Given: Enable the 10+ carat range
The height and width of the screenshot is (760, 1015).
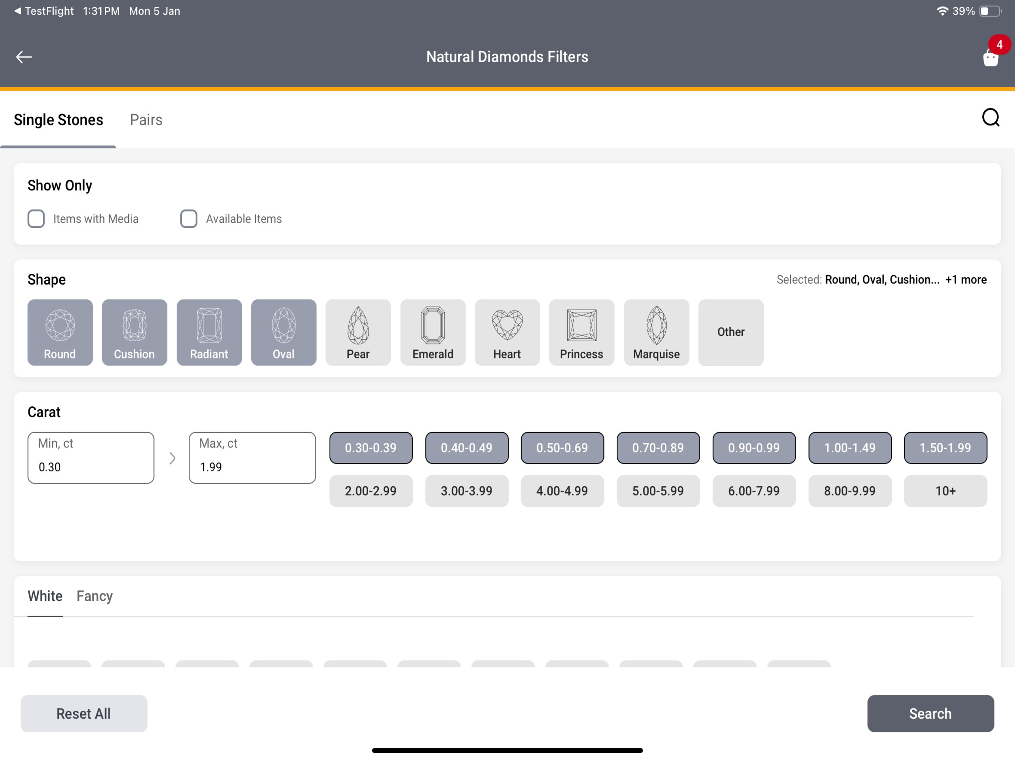Looking at the screenshot, I should [945, 491].
